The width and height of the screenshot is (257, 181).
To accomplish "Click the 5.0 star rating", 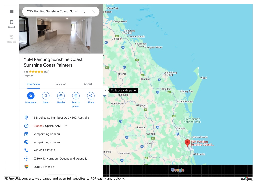I will click(x=34, y=72).
